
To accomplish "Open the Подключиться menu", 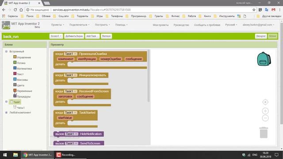I will click(80, 25).
